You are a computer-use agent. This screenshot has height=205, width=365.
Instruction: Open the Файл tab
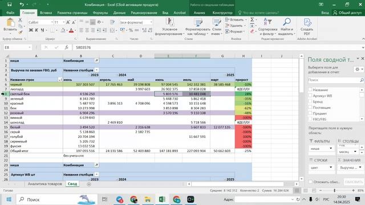point(10,13)
